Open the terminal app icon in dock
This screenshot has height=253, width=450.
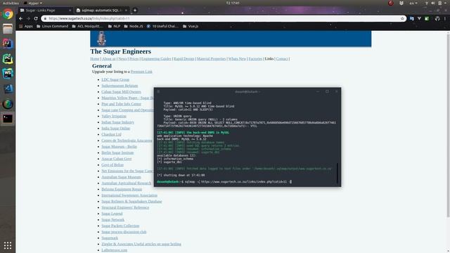8,119
